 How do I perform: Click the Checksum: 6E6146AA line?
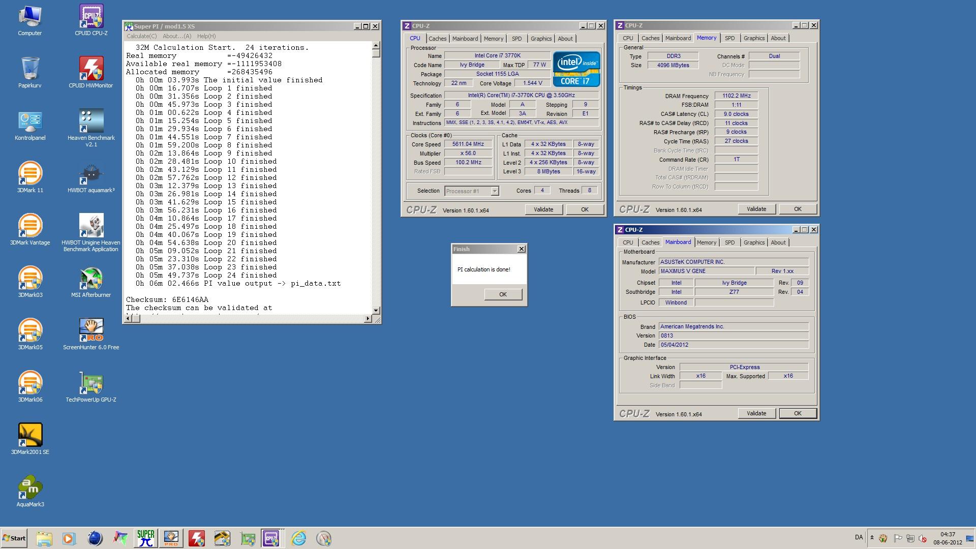click(x=167, y=299)
